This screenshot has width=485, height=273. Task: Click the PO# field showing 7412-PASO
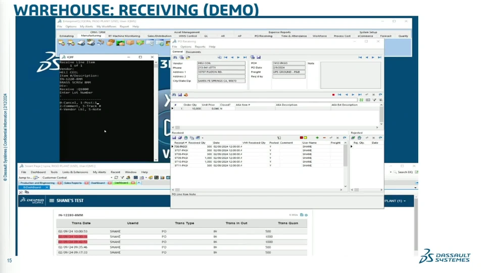[288, 63]
